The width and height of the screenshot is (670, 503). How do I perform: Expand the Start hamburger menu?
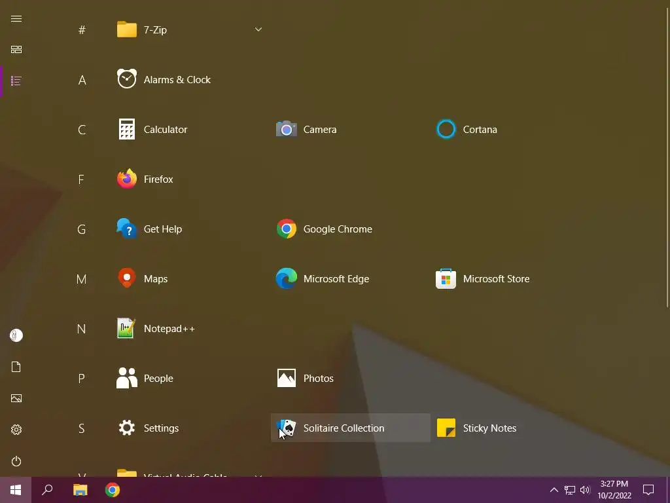pyautogui.click(x=16, y=19)
